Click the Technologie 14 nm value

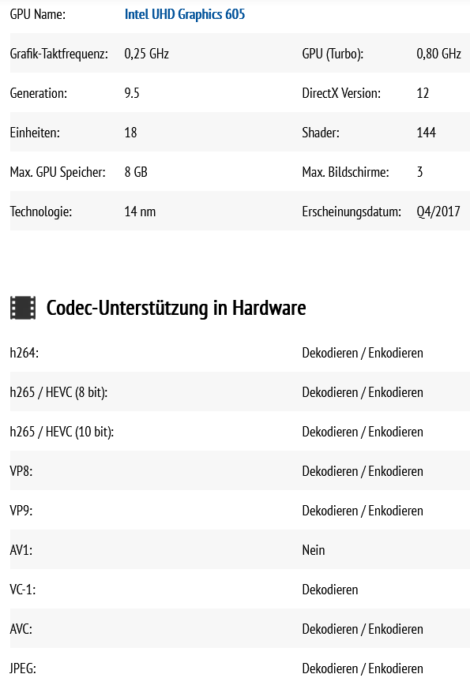(x=140, y=212)
